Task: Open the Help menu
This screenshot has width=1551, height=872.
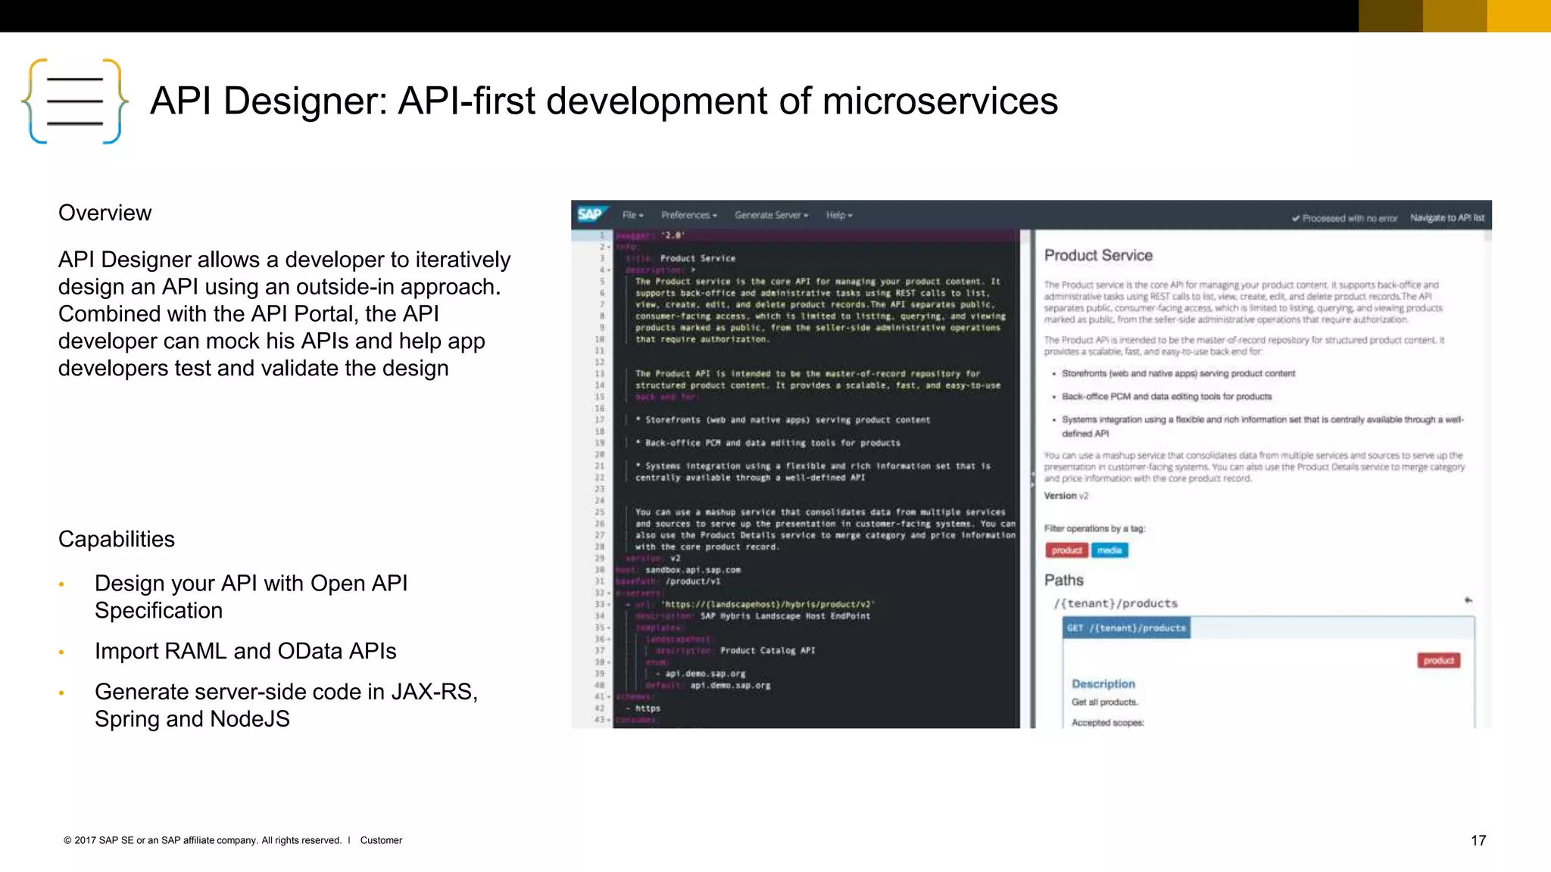Action: pyautogui.click(x=839, y=215)
